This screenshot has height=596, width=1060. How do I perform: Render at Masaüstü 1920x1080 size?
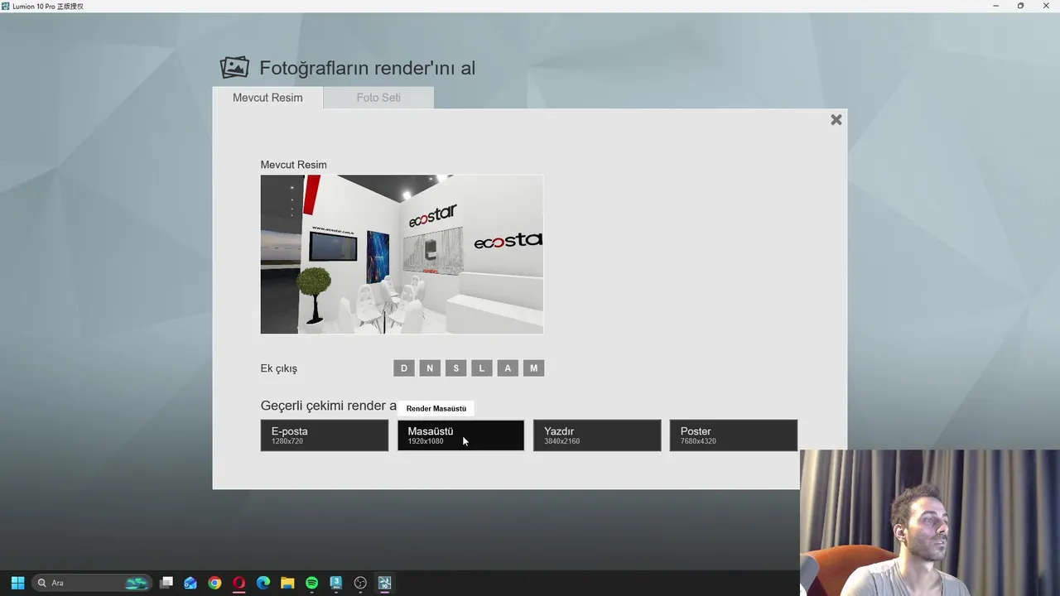click(x=460, y=435)
